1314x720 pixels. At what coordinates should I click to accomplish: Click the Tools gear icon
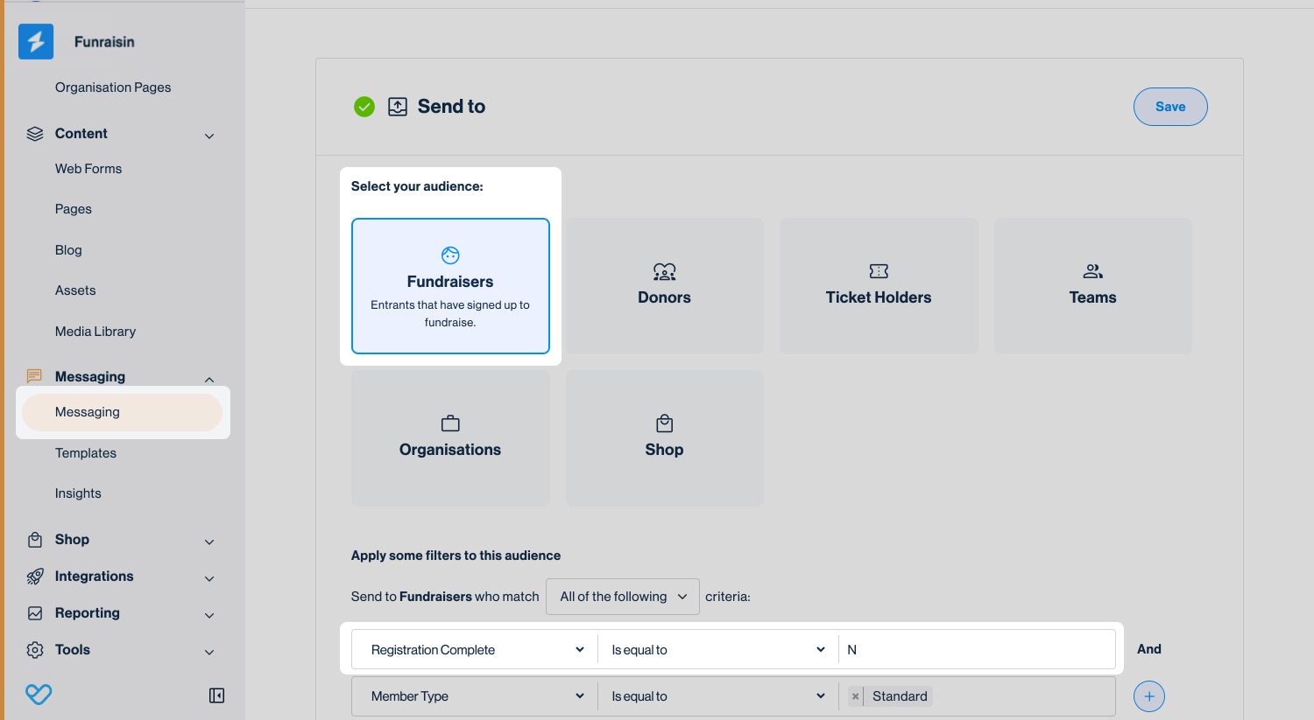35,650
